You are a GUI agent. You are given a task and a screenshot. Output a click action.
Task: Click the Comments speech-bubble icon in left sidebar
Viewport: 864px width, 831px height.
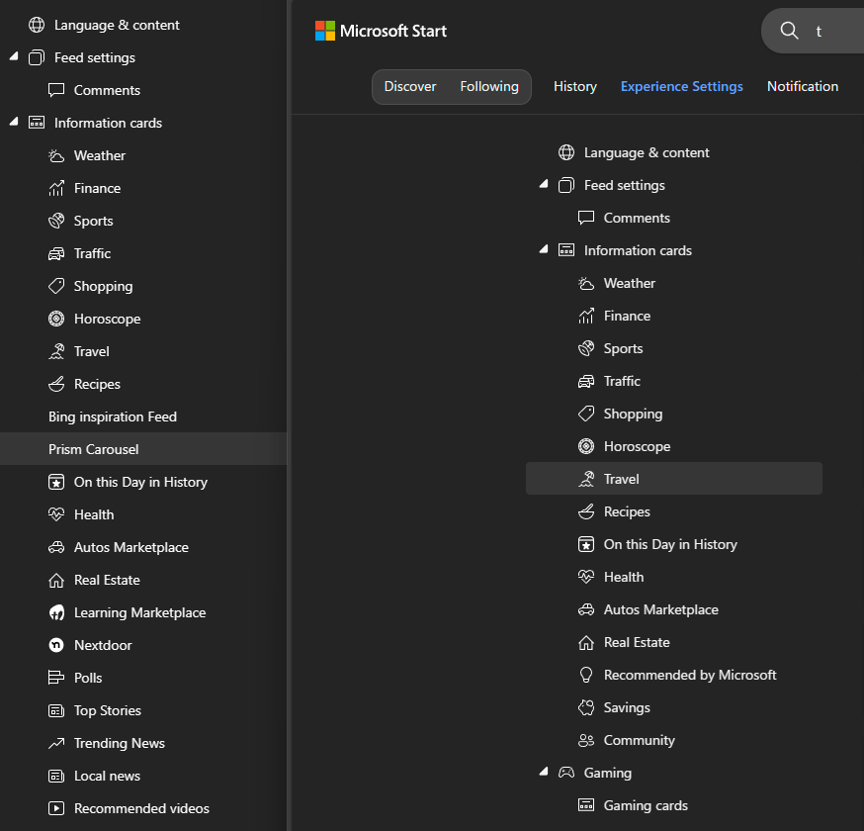coord(56,90)
